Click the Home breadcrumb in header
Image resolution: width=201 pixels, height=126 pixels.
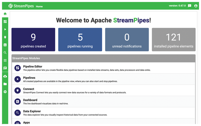tap(39, 6)
